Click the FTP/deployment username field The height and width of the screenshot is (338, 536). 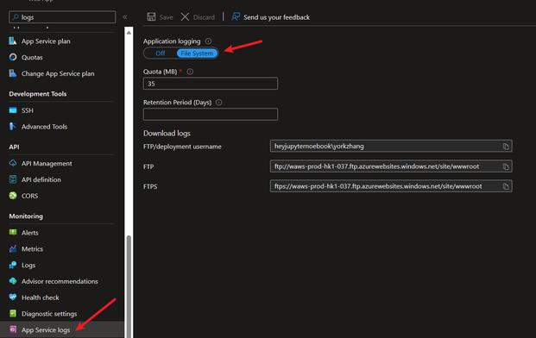[391, 146]
